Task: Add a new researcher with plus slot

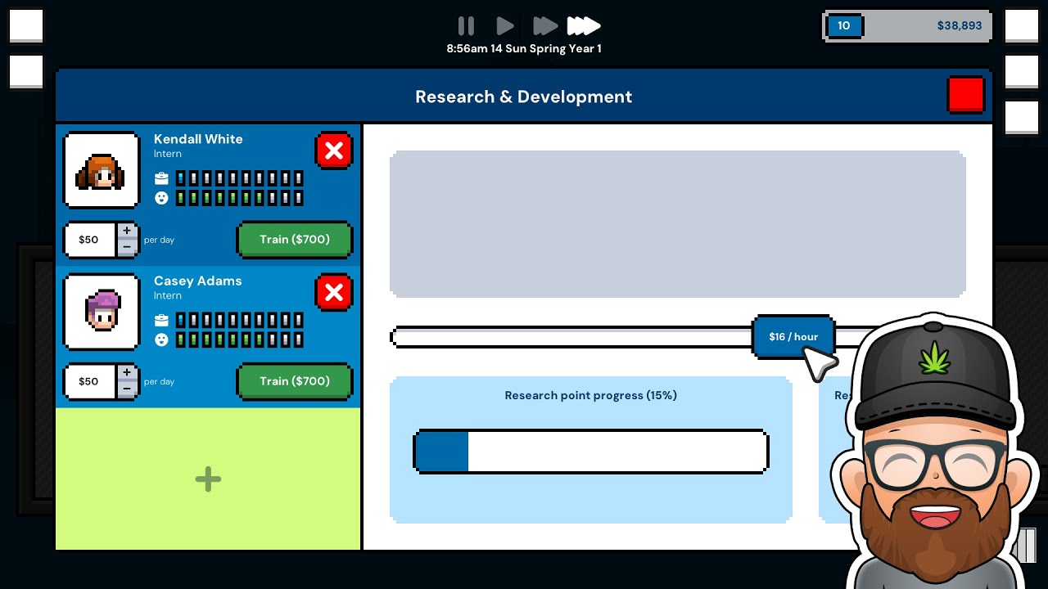Action: (x=208, y=479)
